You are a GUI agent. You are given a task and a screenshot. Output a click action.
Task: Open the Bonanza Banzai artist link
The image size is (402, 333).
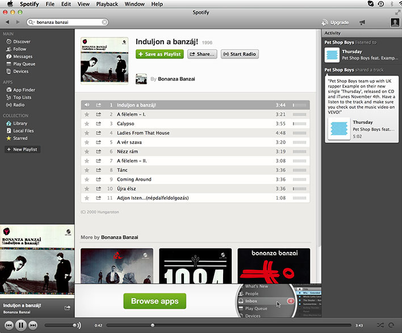tap(177, 79)
